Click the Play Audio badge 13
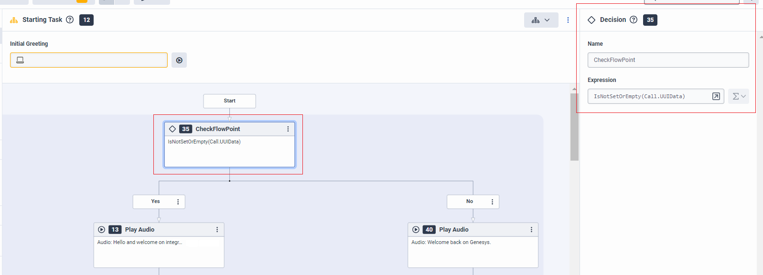 click(x=115, y=229)
